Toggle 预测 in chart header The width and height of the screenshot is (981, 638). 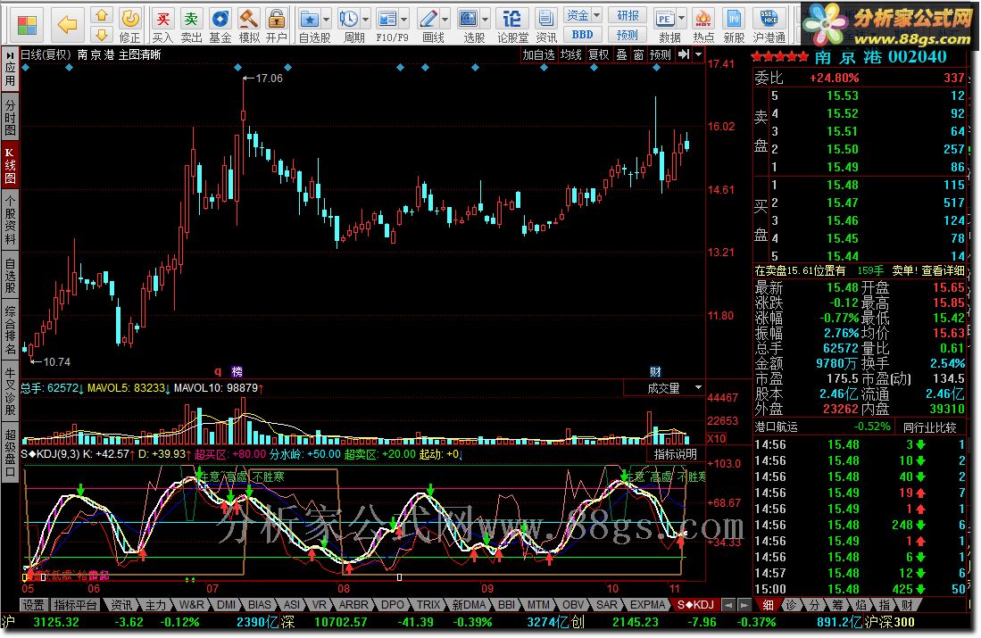pos(660,54)
